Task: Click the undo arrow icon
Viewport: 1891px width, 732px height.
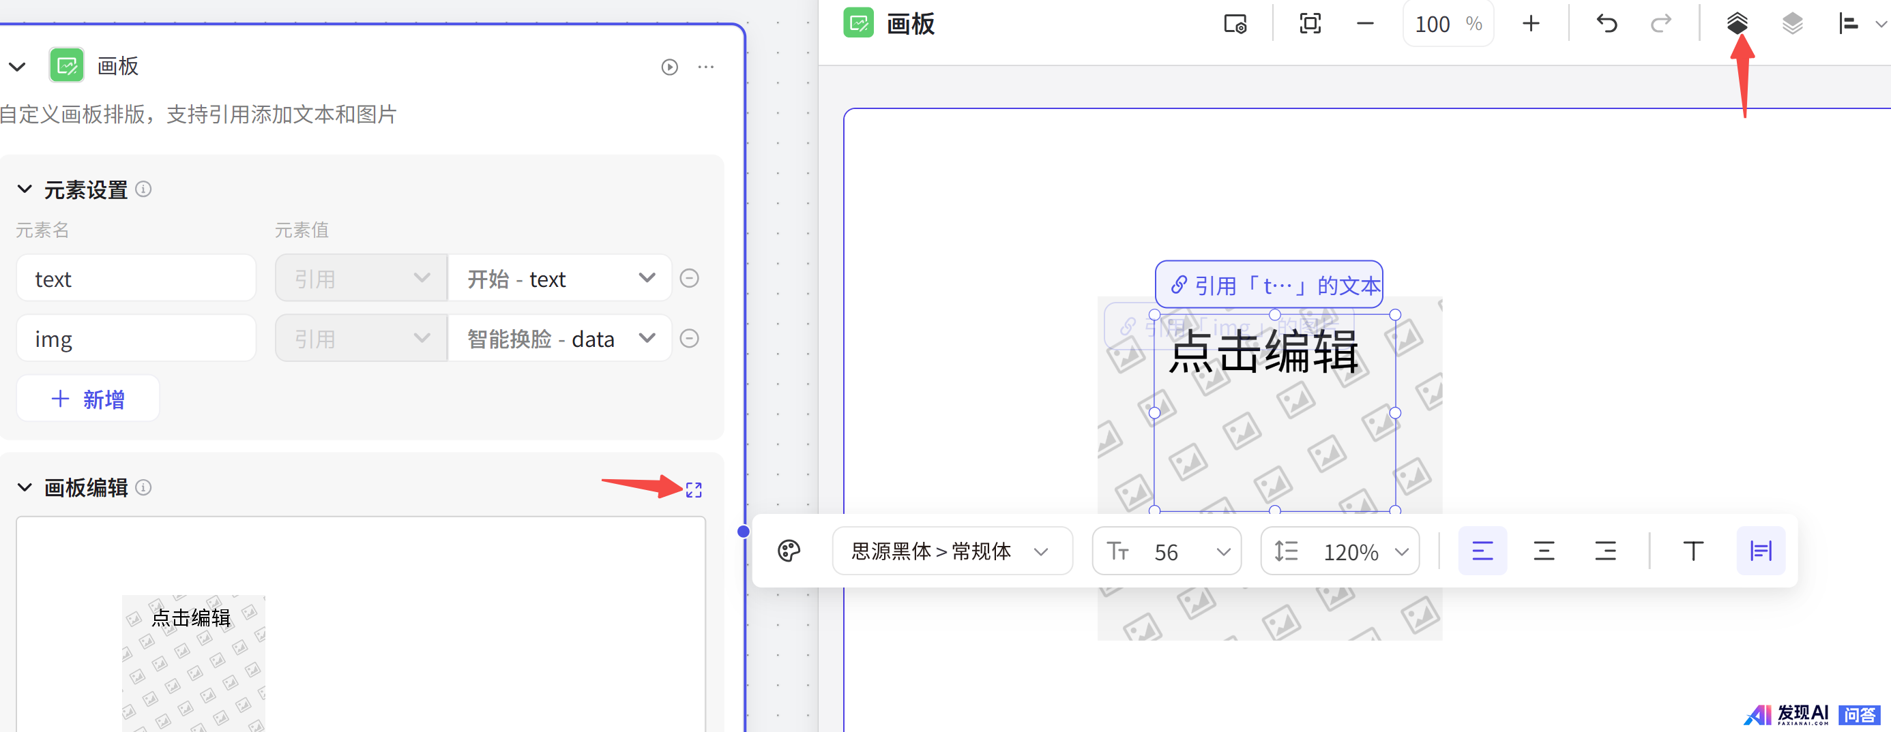Action: pos(1606,25)
